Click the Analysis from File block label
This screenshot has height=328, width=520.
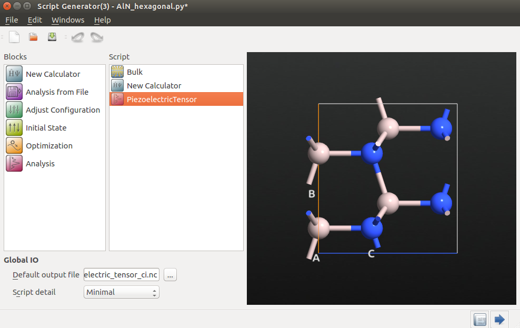tap(57, 92)
